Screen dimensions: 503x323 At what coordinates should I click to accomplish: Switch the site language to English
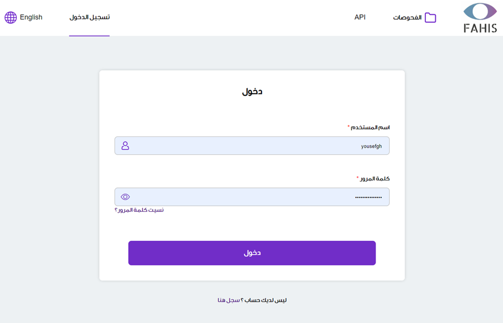(31, 17)
